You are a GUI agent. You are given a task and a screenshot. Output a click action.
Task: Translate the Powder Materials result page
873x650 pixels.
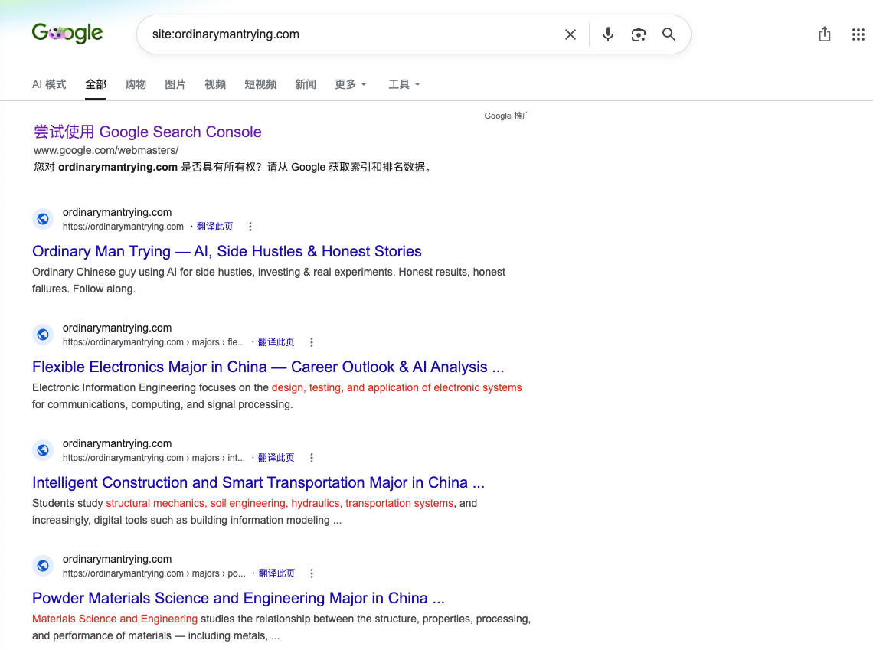276,573
